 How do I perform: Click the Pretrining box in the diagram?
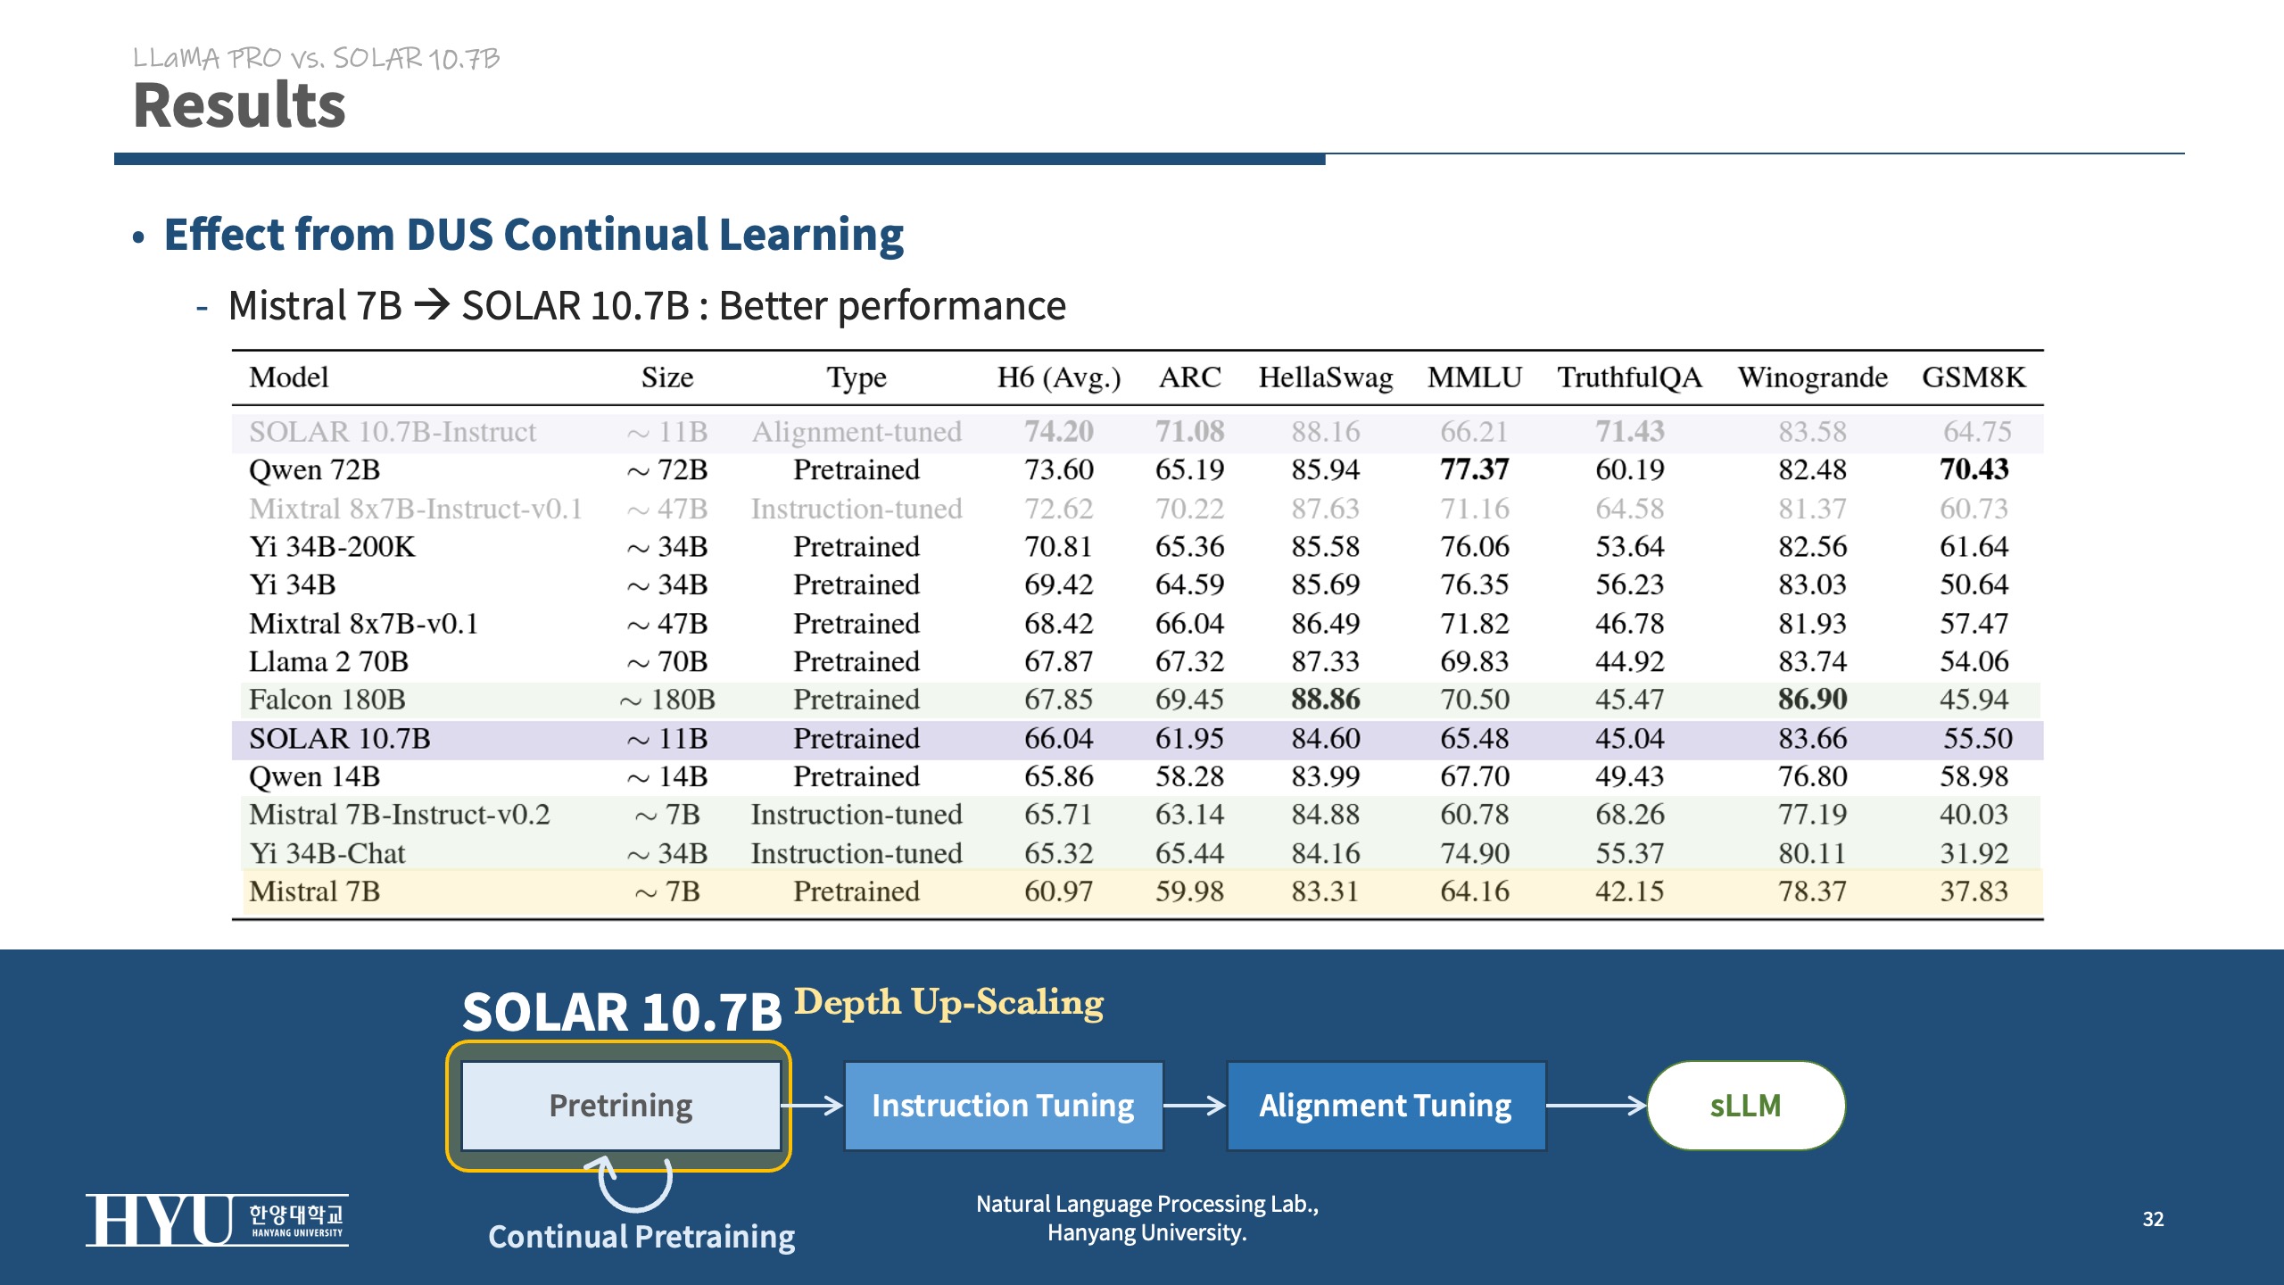pos(621,1106)
